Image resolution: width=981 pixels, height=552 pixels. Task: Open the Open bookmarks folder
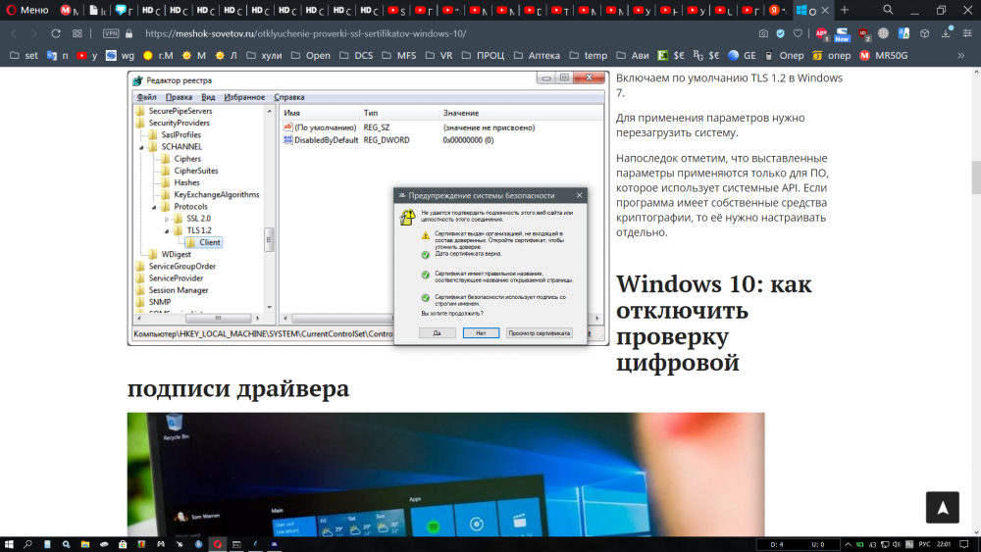tap(310, 56)
